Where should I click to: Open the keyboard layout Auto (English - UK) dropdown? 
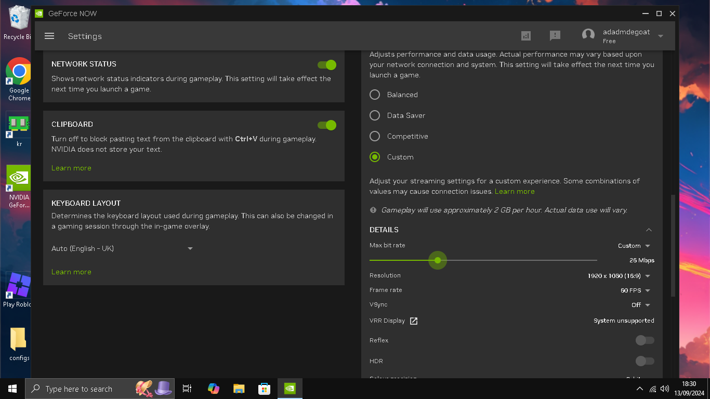pyautogui.click(x=122, y=249)
